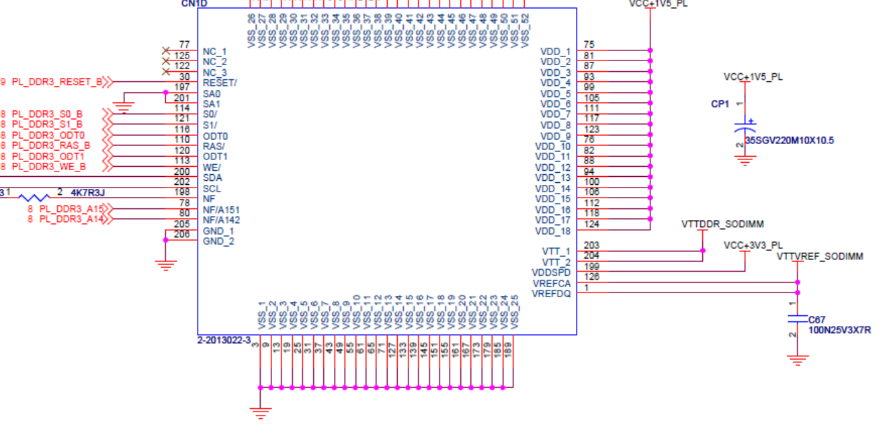Viewport: 891px width, 439px height.
Task: Click the VREFCA pin name
Action: pyautogui.click(x=551, y=283)
